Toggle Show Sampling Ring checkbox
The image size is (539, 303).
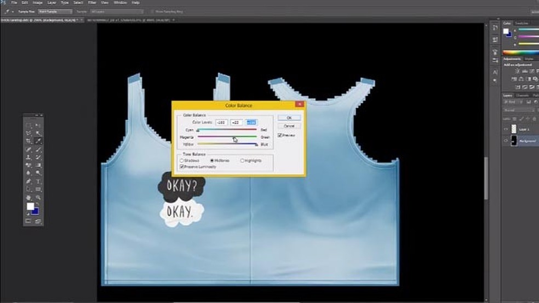[152, 11]
